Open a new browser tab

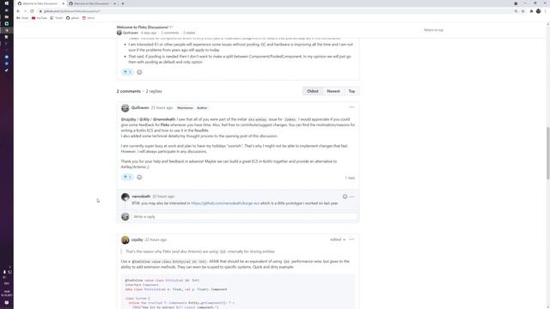tap(123, 3)
